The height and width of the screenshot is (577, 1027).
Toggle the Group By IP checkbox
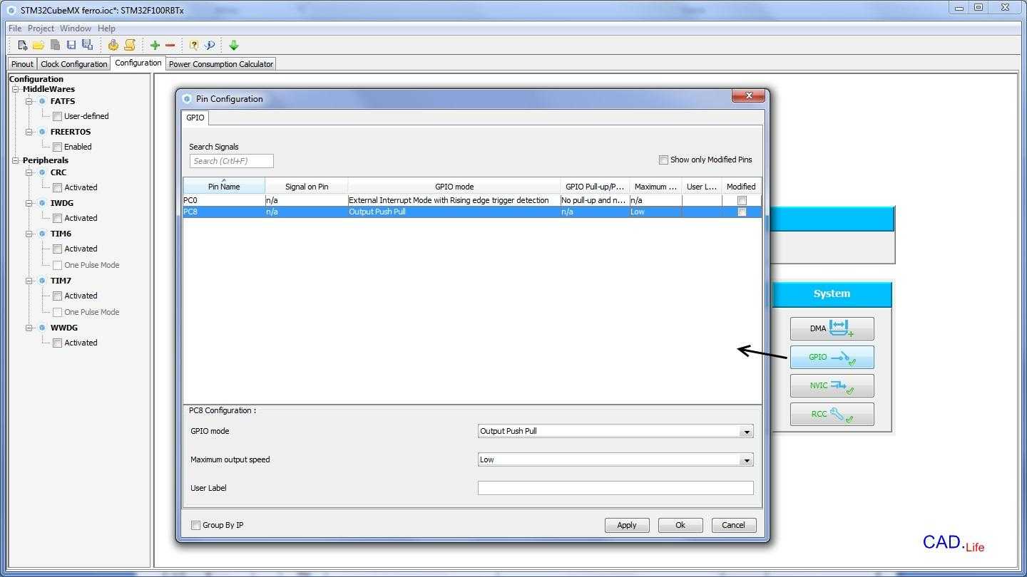coord(195,525)
